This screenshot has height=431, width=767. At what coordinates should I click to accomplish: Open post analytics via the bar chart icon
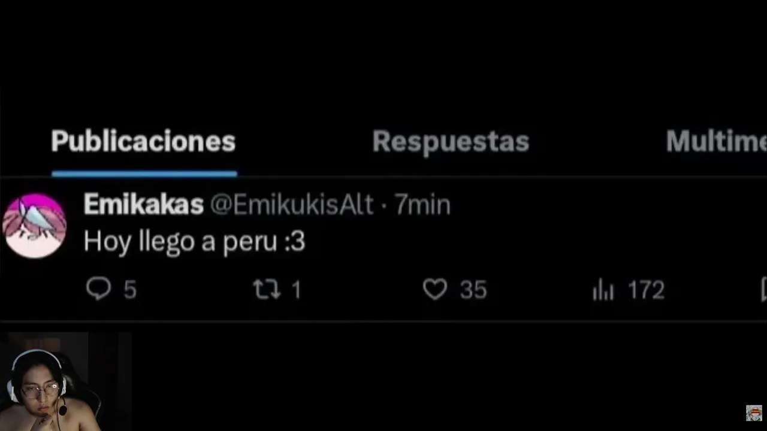click(x=603, y=291)
